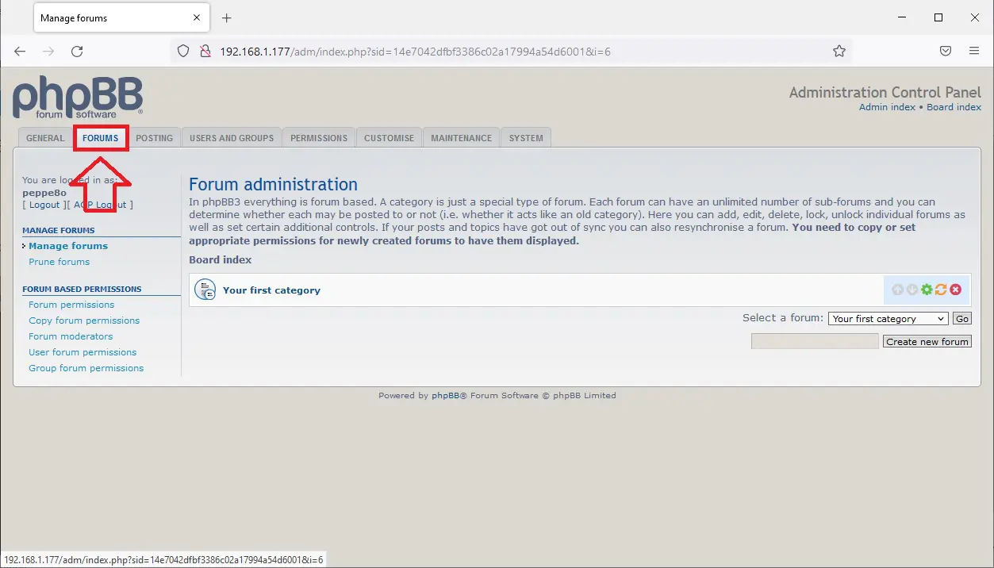This screenshot has height=568, width=994.
Task: Click the shield tracking protection icon
Action: click(x=183, y=51)
